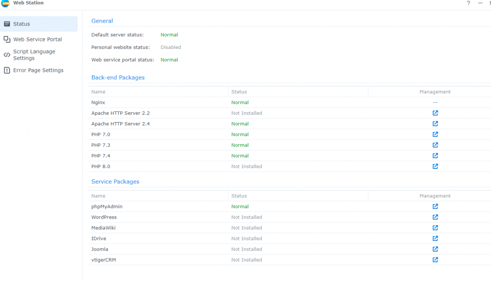Click the Web Station app icon
This screenshot has width=491, height=281.
(x=5, y=3)
